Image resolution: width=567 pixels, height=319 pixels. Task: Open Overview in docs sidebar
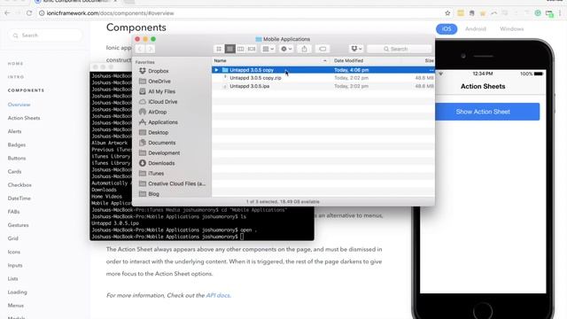click(19, 105)
